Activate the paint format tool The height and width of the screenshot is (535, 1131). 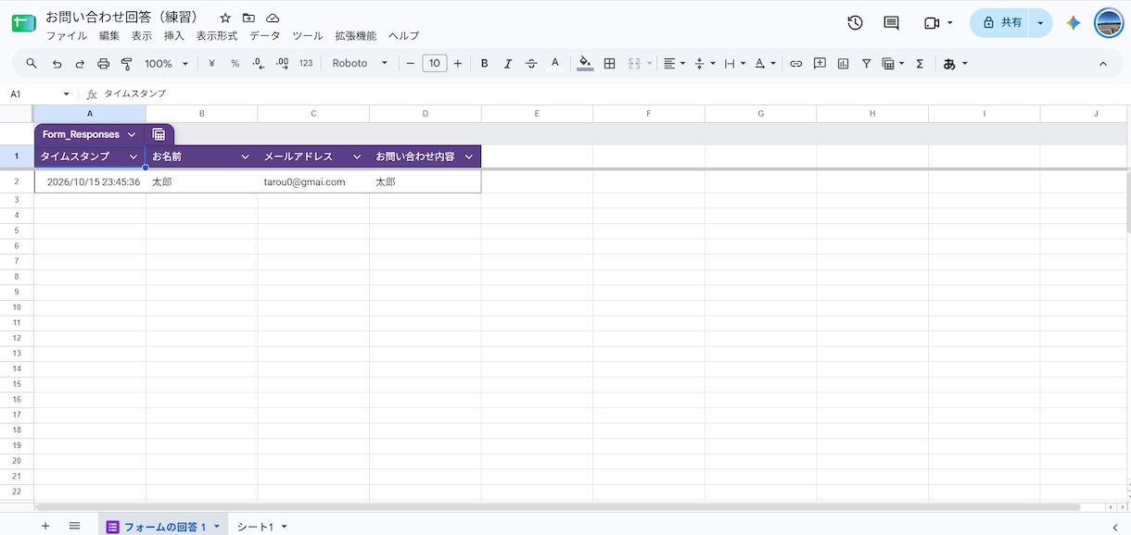pyautogui.click(x=126, y=64)
